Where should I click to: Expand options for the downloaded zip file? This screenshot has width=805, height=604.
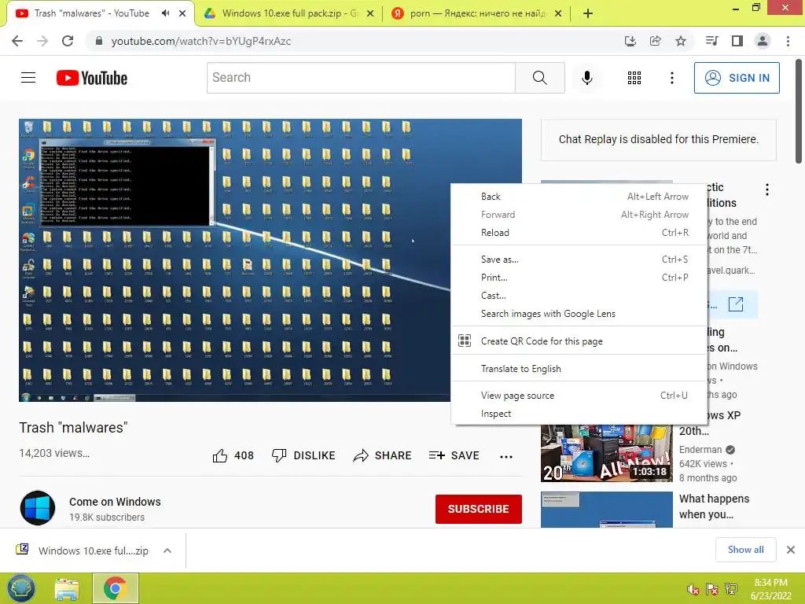[167, 551]
